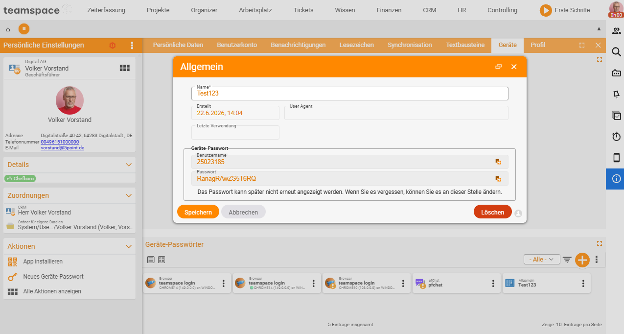Click Herr Volker Vorstand CRM assignment
The width and height of the screenshot is (624, 334).
pos(45,213)
